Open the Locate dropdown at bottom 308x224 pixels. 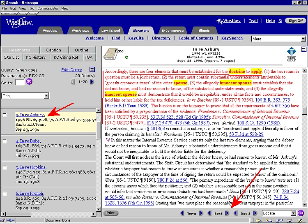(x=279, y=213)
